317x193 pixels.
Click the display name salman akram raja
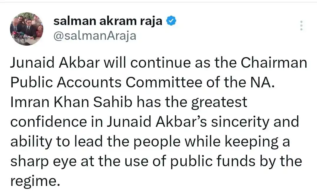[108, 21]
